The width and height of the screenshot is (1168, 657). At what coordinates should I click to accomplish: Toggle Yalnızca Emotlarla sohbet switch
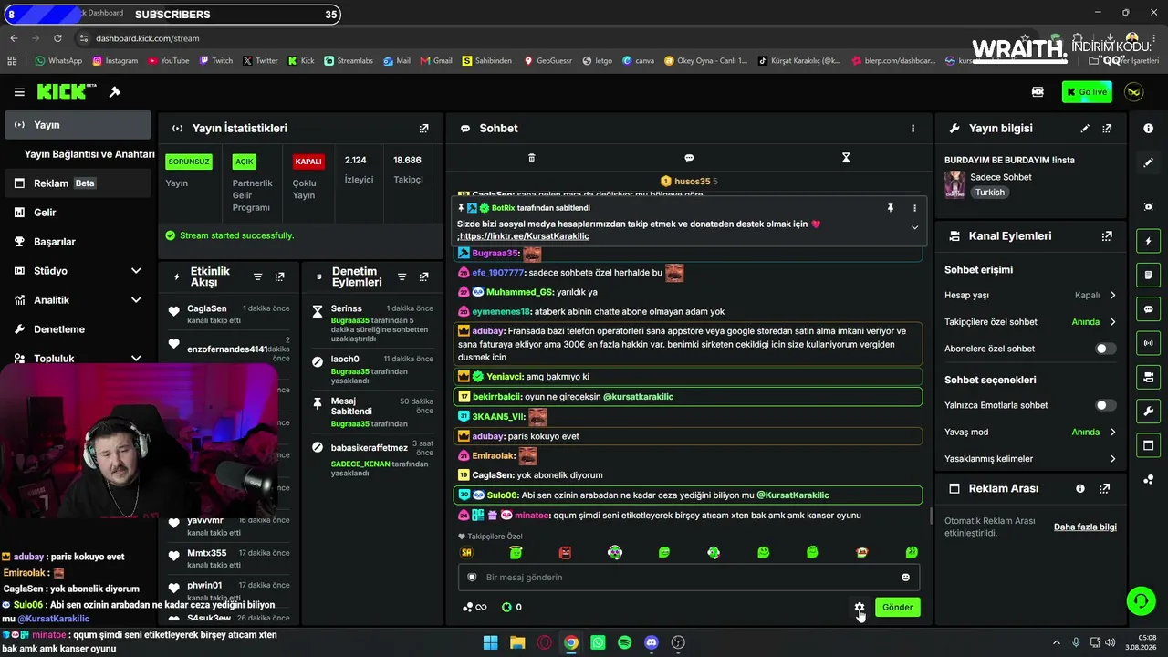(x=1105, y=405)
